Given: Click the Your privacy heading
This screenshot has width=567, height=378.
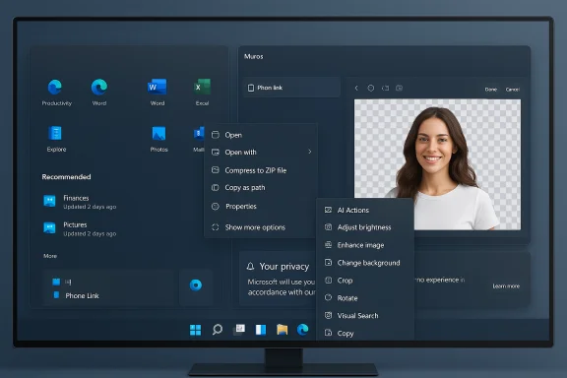Looking at the screenshot, I should tap(283, 267).
